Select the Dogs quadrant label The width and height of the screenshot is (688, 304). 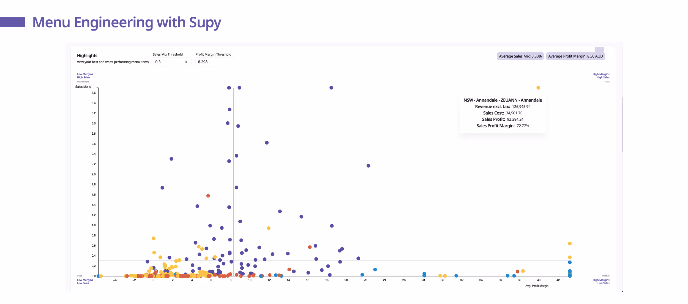pyautogui.click(x=79, y=275)
